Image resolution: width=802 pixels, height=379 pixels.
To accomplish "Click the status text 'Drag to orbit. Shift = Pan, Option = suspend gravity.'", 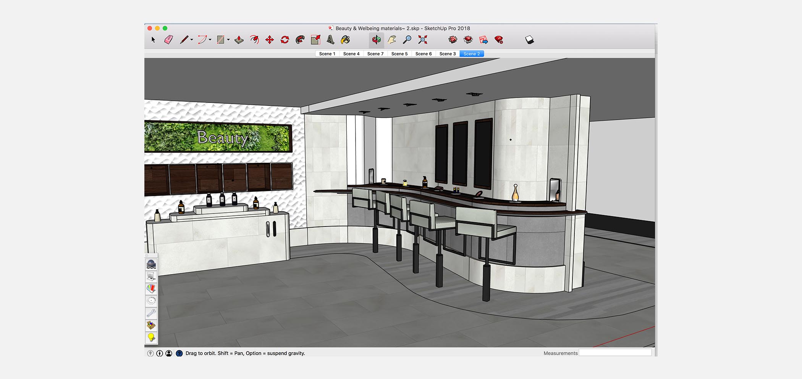I will tap(245, 353).
